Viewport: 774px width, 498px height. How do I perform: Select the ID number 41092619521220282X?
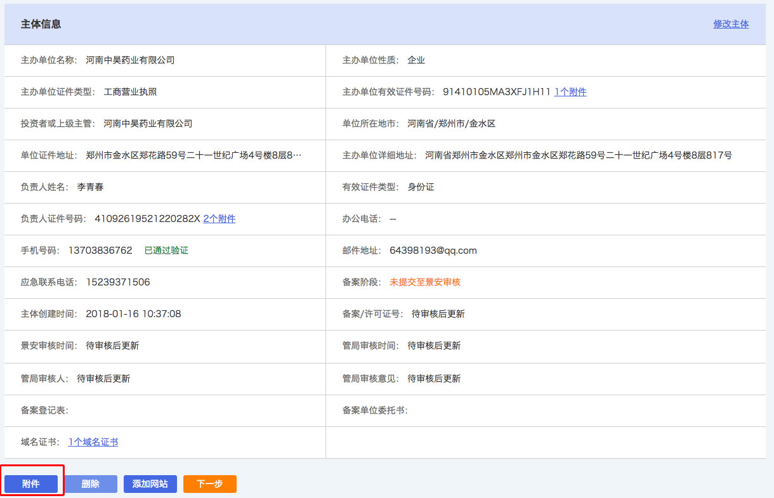pyautogui.click(x=147, y=219)
